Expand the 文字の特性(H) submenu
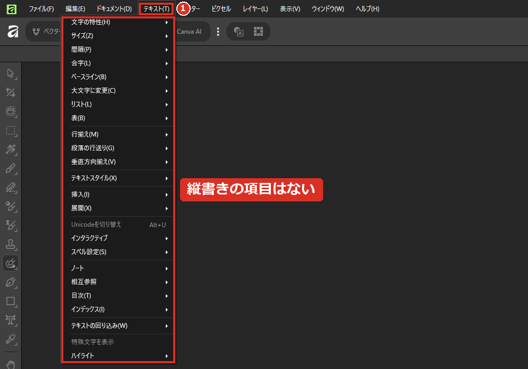528x369 pixels. pos(118,22)
